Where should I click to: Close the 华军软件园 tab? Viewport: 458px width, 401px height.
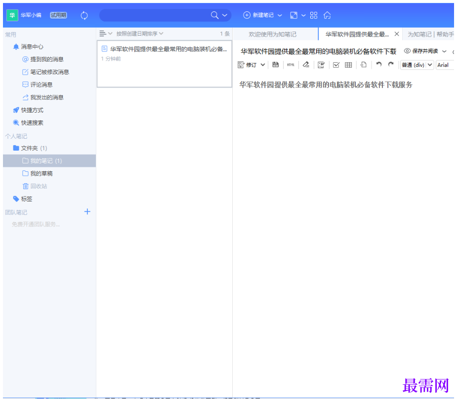coord(397,34)
